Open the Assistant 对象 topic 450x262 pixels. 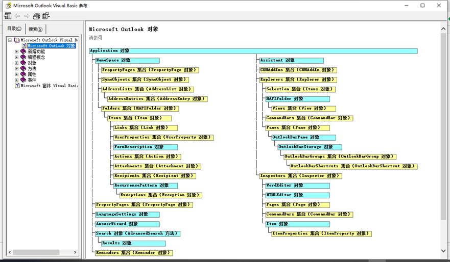[x=292, y=61]
